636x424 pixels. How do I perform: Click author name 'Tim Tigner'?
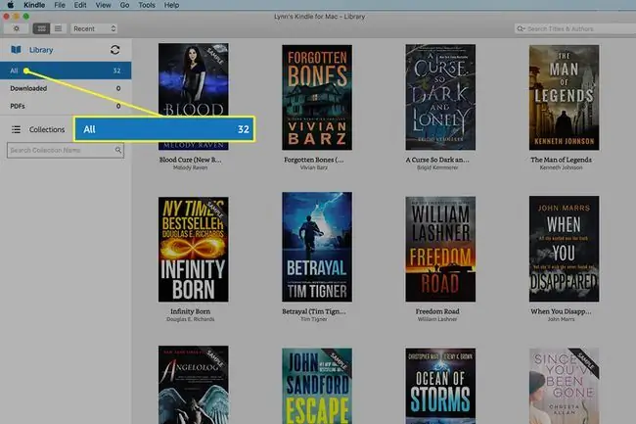[x=313, y=319]
